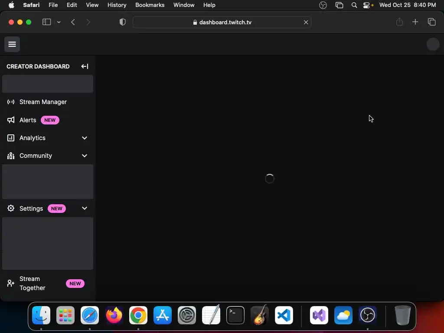
Task: Open Finder from the dock
Action: coord(41,315)
